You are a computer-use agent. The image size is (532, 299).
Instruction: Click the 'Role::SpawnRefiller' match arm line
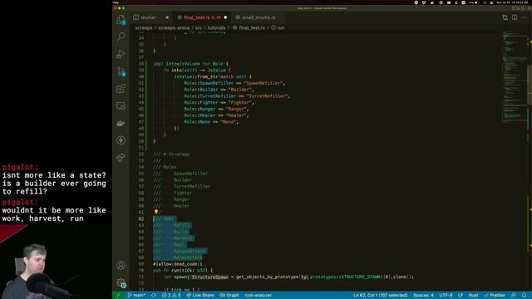click(x=234, y=83)
